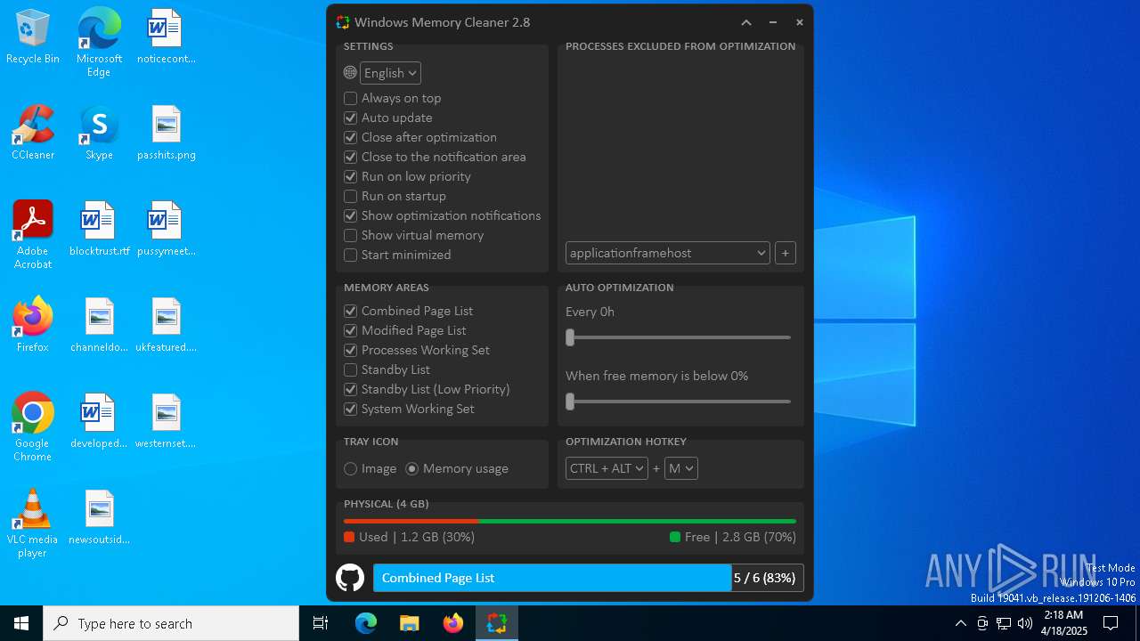Open CTRL + ALT hotkey modifier dropdown
Viewport: 1140px width, 641px height.
[607, 468]
